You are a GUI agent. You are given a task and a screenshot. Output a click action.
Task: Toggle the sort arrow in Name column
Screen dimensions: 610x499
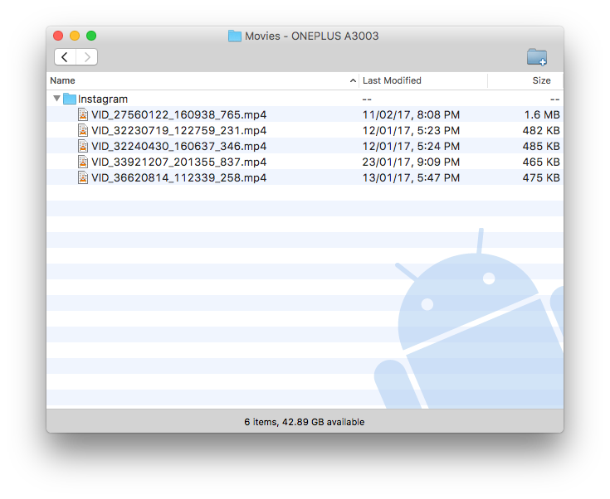point(353,81)
